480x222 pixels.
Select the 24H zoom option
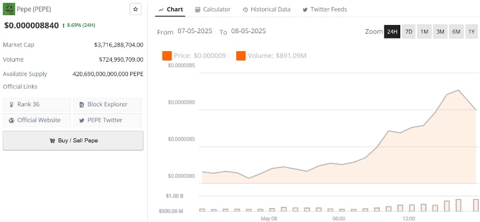tap(392, 31)
